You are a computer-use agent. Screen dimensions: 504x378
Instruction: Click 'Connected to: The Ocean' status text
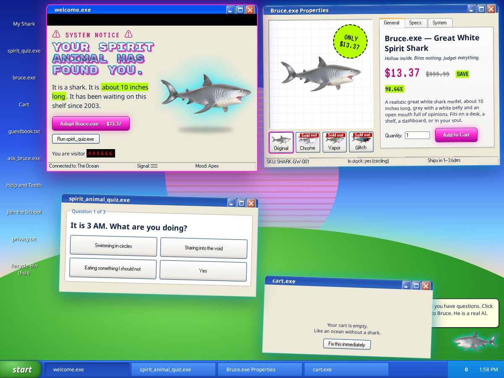74,166
